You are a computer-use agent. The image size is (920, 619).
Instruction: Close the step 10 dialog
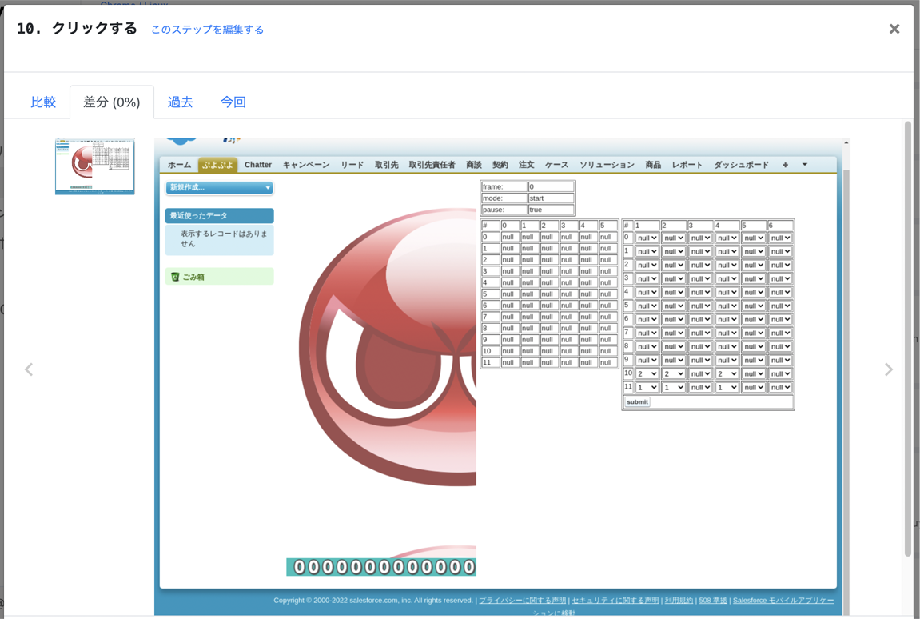click(894, 29)
